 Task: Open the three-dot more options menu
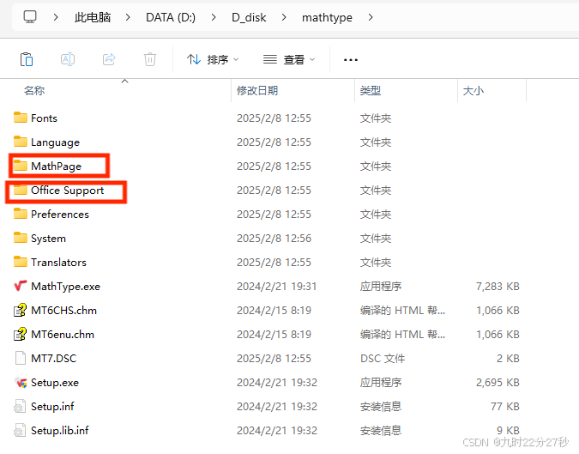click(x=351, y=60)
